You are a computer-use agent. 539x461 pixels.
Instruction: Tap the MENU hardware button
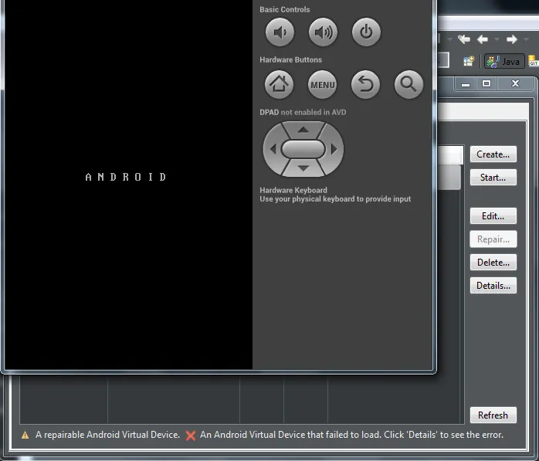point(322,84)
